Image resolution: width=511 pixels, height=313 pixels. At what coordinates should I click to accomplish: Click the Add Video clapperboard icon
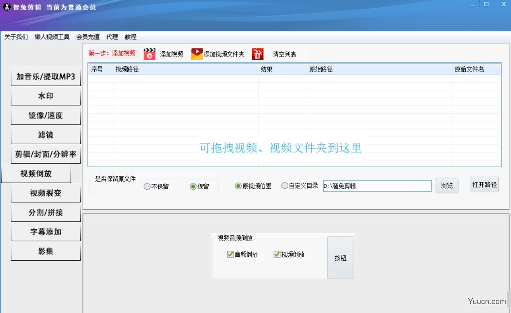click(x=149, y=54)
